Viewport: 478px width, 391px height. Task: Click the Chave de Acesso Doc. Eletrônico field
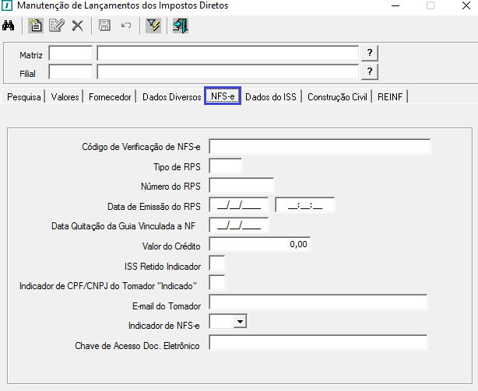[x=318, y=343]
